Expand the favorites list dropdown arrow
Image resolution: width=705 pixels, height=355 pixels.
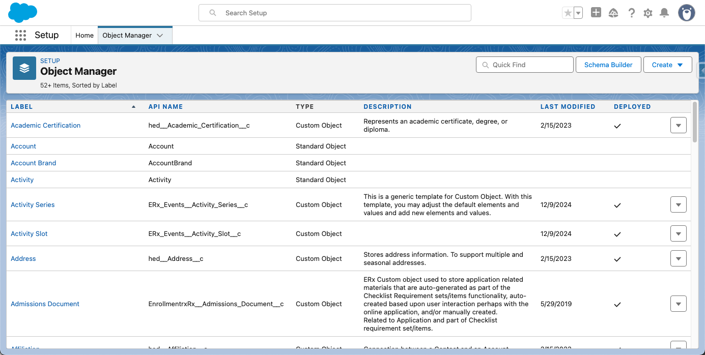(578, 13)
